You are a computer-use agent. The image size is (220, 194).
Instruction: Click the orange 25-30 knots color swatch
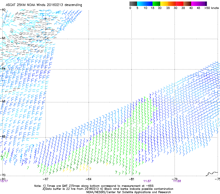[x=172, y=4]
